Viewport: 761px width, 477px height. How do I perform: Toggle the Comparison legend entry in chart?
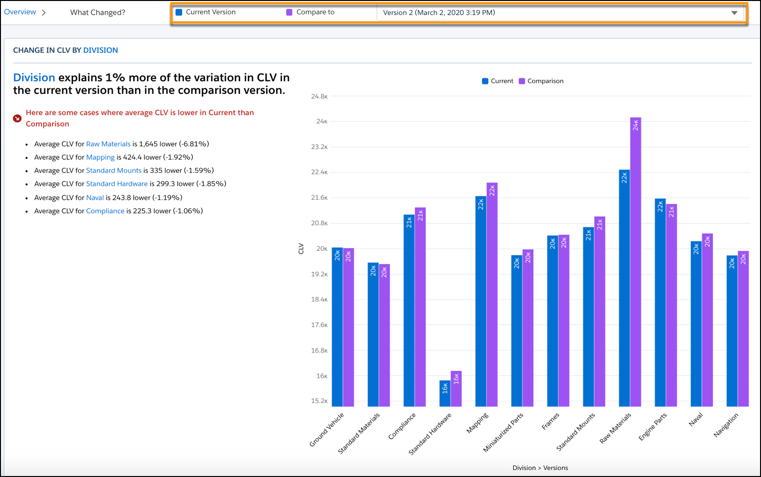541,81
